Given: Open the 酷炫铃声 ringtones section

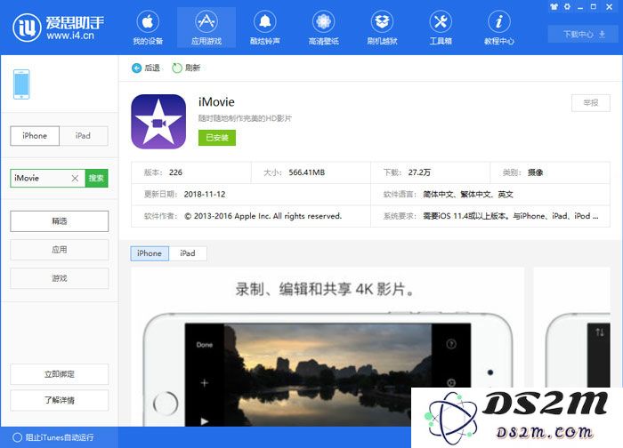Looking at the screenshot, I should [265, 28].
